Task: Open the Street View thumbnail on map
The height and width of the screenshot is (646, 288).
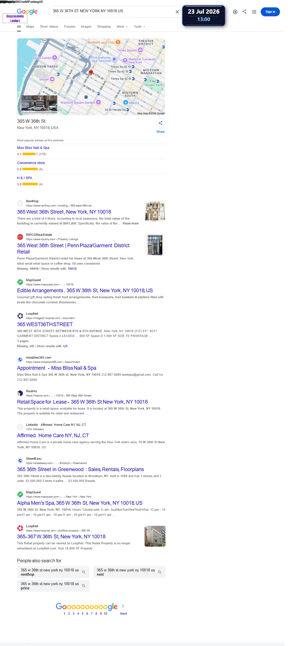Action: pyautogui.click(x=39, y=104)
